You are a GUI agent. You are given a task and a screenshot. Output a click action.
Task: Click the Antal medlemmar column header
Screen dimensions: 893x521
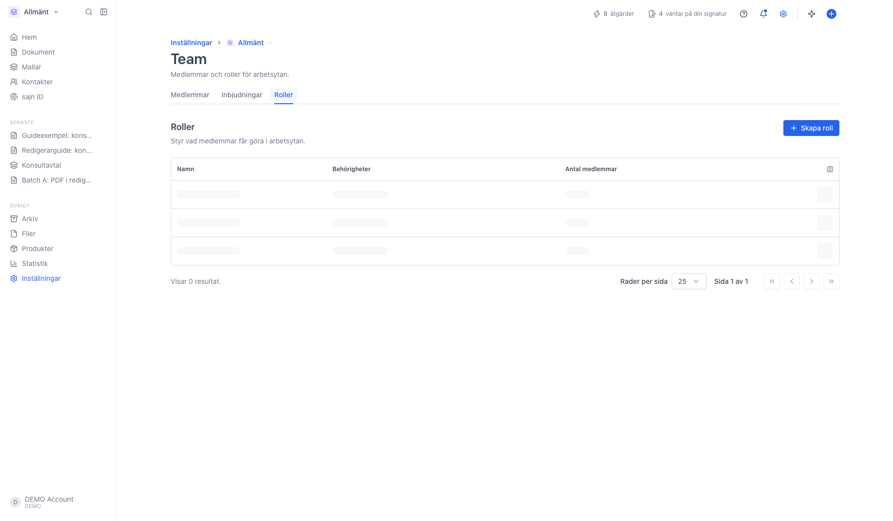point(591,169)
